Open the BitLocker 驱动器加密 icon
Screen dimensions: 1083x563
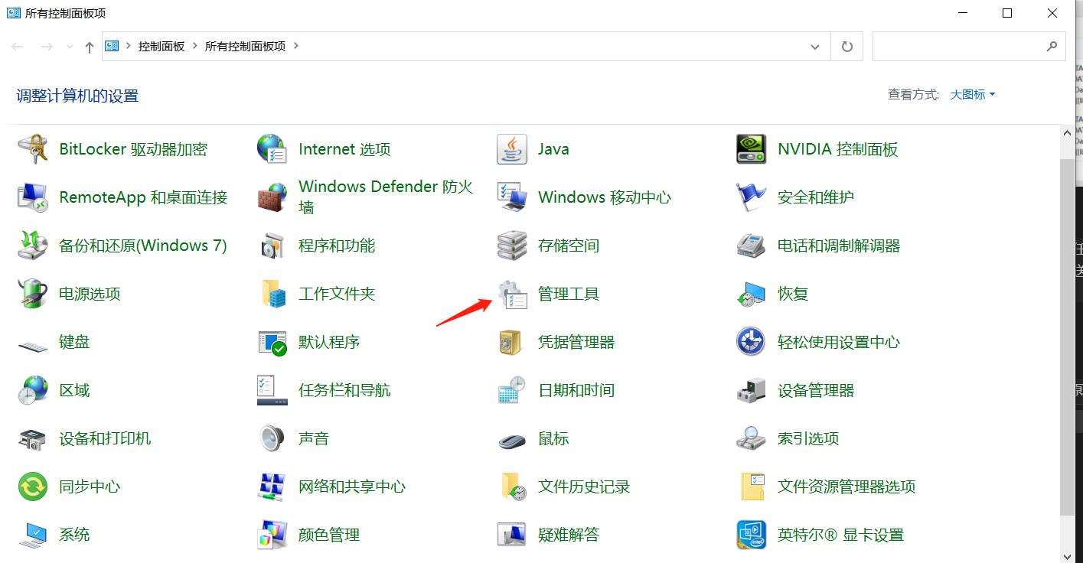pos(33,149)
